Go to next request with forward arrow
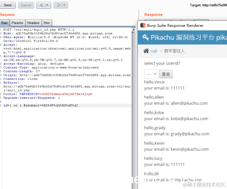The width and height of the screenshot is (227, 189). click(x=58, y=5)
